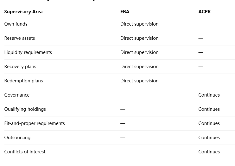The height and width of the screenshot is (166, 235).
Task: Click the Conflicts of interest cell
Action: point(25,152)
